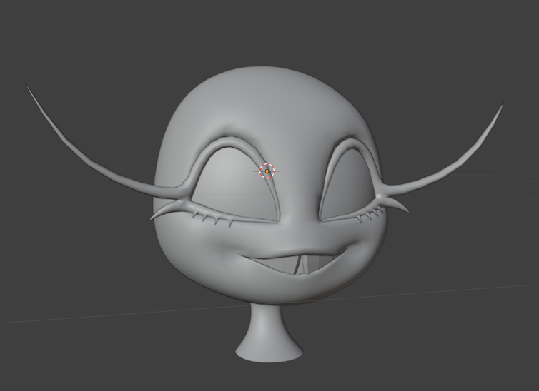Click the tip of the right long antenna
The image size is (539, 391).
[503, 105]
